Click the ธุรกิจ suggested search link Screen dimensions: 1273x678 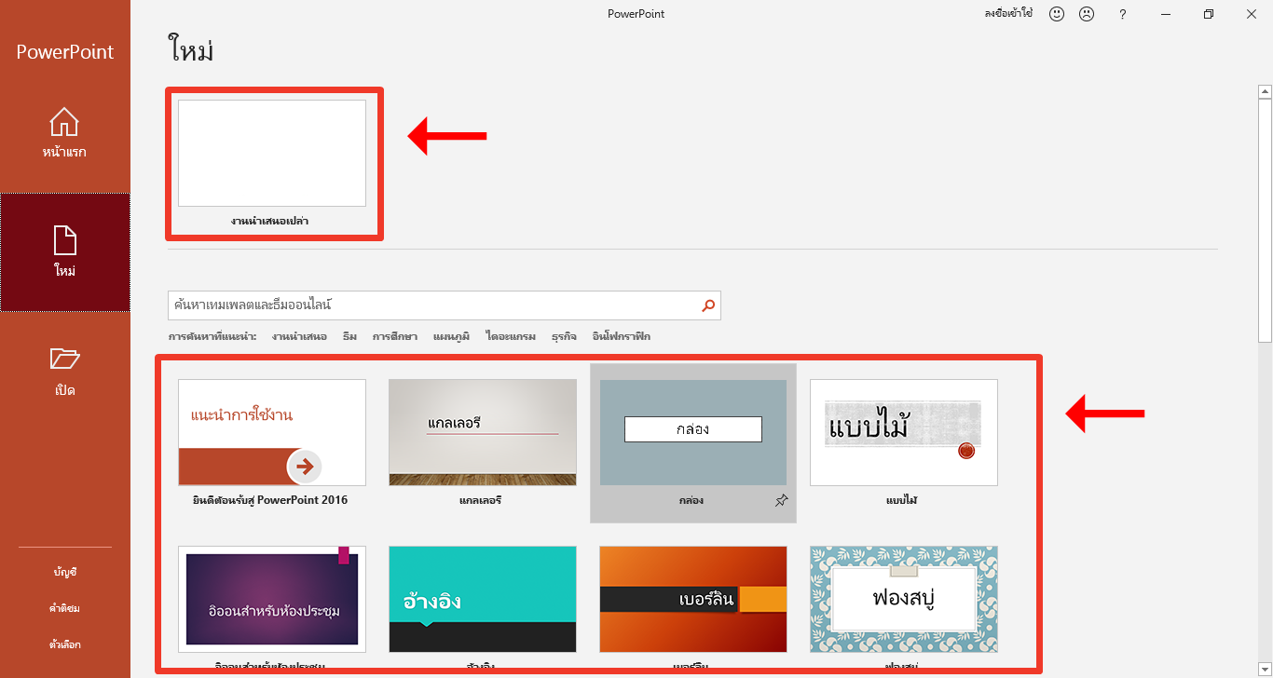click(x=564, y=336)
